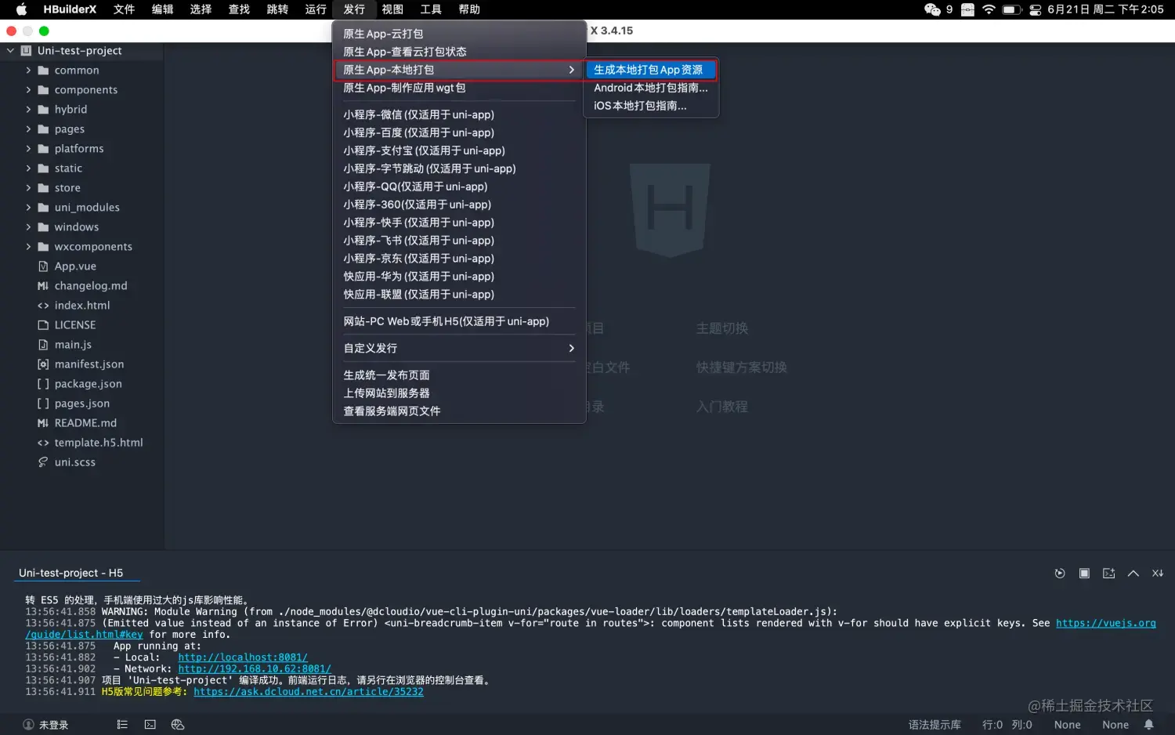Open the 运行 menu in the menu bar
Viewport: 1175px width, 735px height.
(316, 9)
